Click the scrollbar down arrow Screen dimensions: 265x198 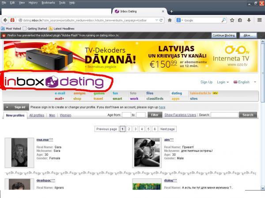pyautogui.click(x=263, y=188)
